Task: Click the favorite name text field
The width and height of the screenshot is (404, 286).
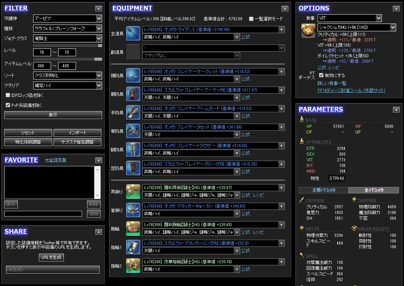Action: [43, 214]
